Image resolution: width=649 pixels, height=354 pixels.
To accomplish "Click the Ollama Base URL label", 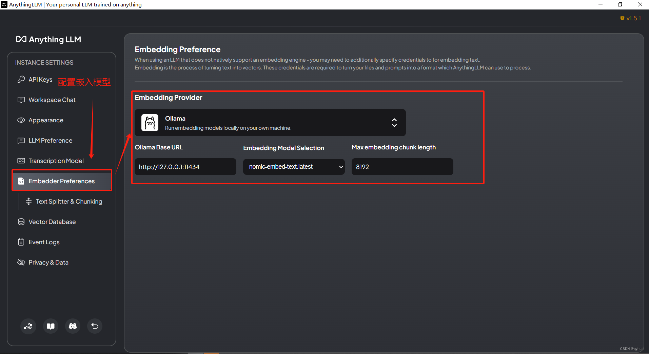I will (159, 147).
